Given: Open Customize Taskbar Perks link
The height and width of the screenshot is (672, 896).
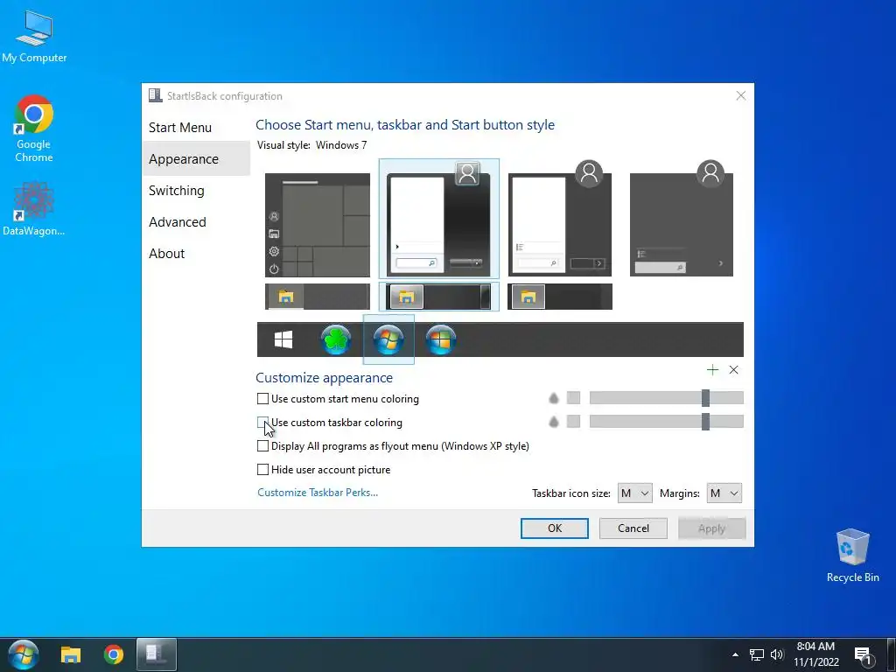Looking at the screenshot, I should click(318, 493).
